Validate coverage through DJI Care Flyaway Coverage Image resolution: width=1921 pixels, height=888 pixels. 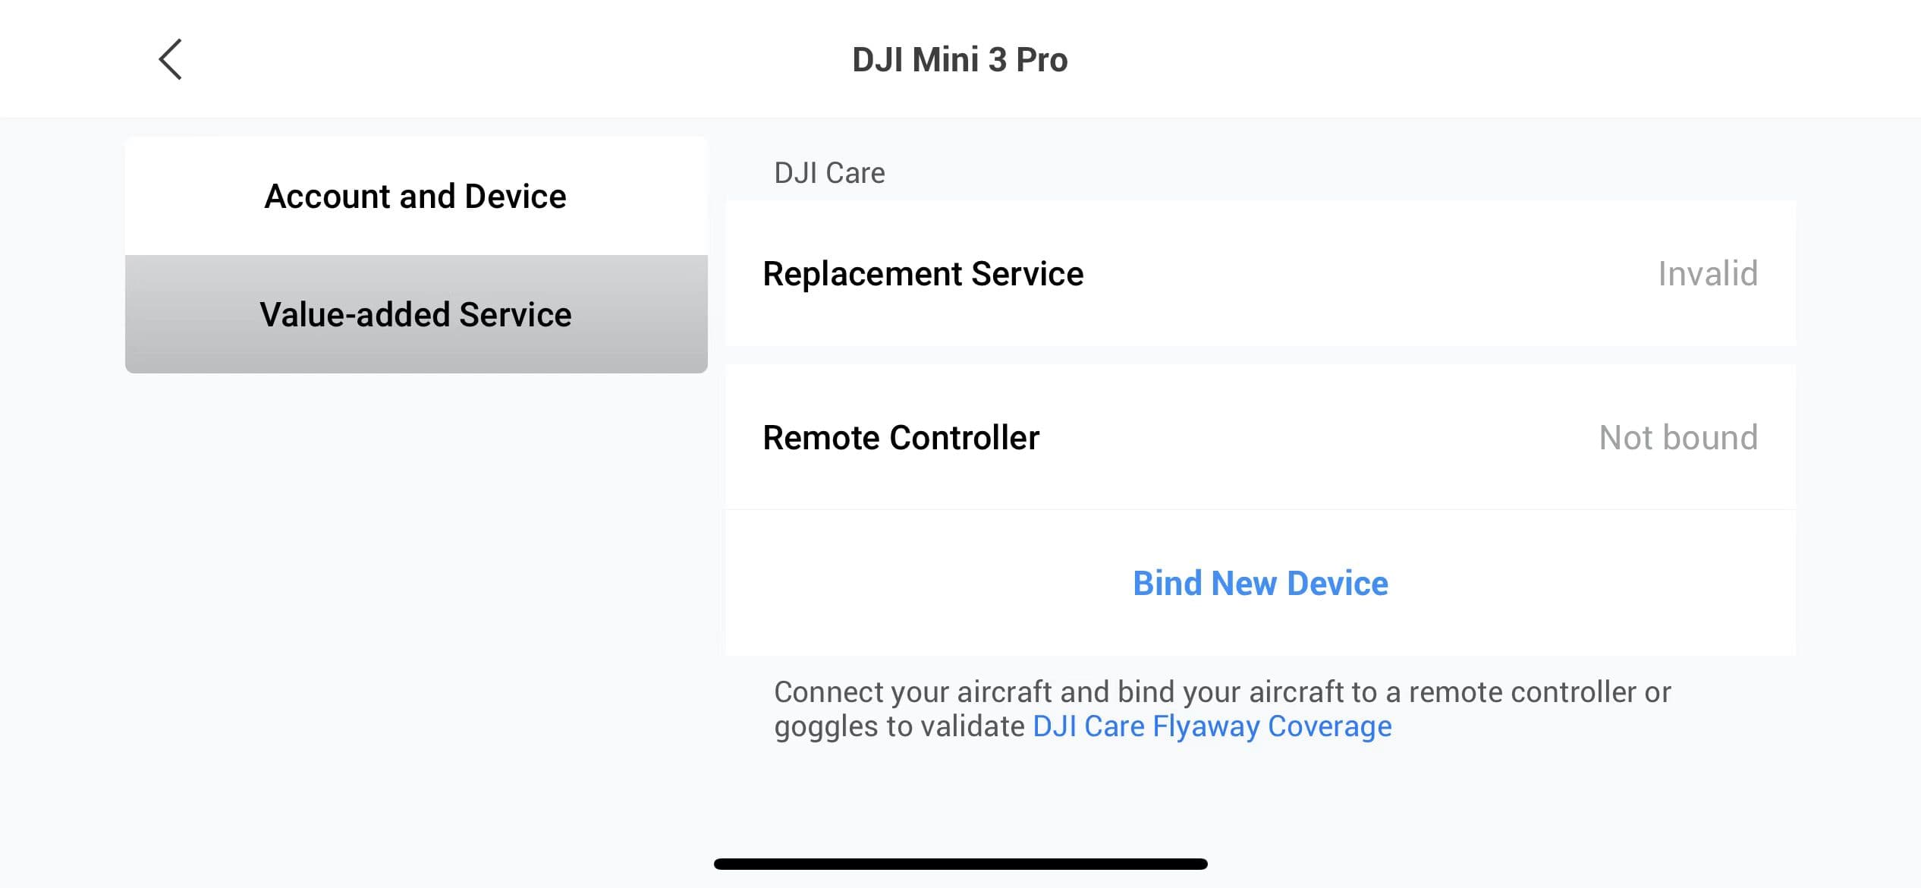1212,725
